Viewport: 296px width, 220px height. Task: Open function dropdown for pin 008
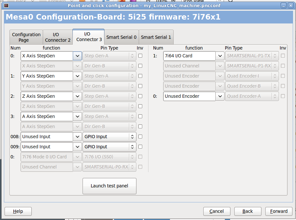pyautogui.click(x=77, y=137)
